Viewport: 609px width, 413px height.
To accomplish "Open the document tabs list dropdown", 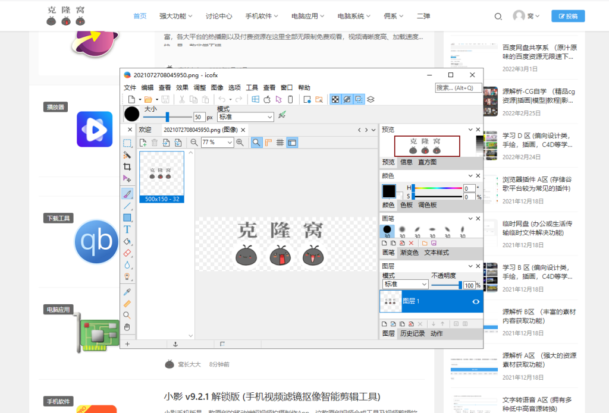I will [x=373, y=130].
